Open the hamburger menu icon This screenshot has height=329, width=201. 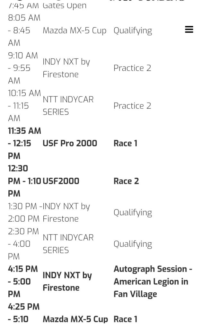tap(189, 30)
